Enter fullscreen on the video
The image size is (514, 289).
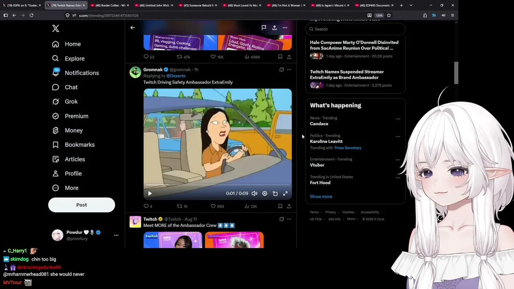(x=285, y=193)
